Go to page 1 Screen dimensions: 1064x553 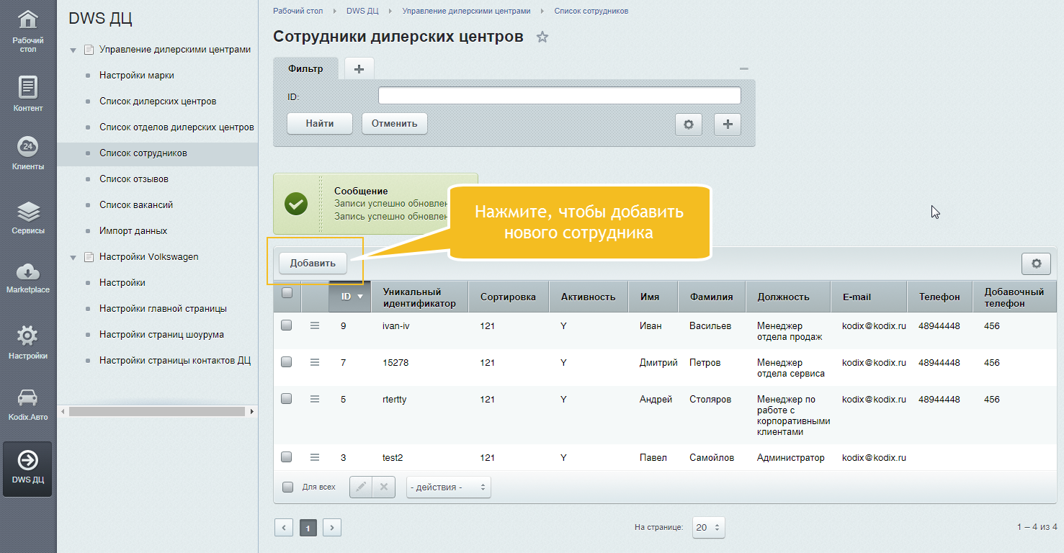(308, 528)
